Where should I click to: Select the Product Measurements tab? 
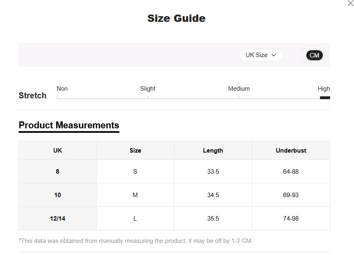pyautogui.click(x=69, y=125)
